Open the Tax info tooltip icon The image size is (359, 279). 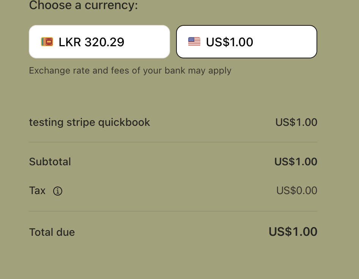[58, 191]
